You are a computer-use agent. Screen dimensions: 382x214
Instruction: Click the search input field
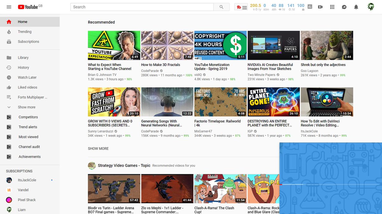point(142,7)
